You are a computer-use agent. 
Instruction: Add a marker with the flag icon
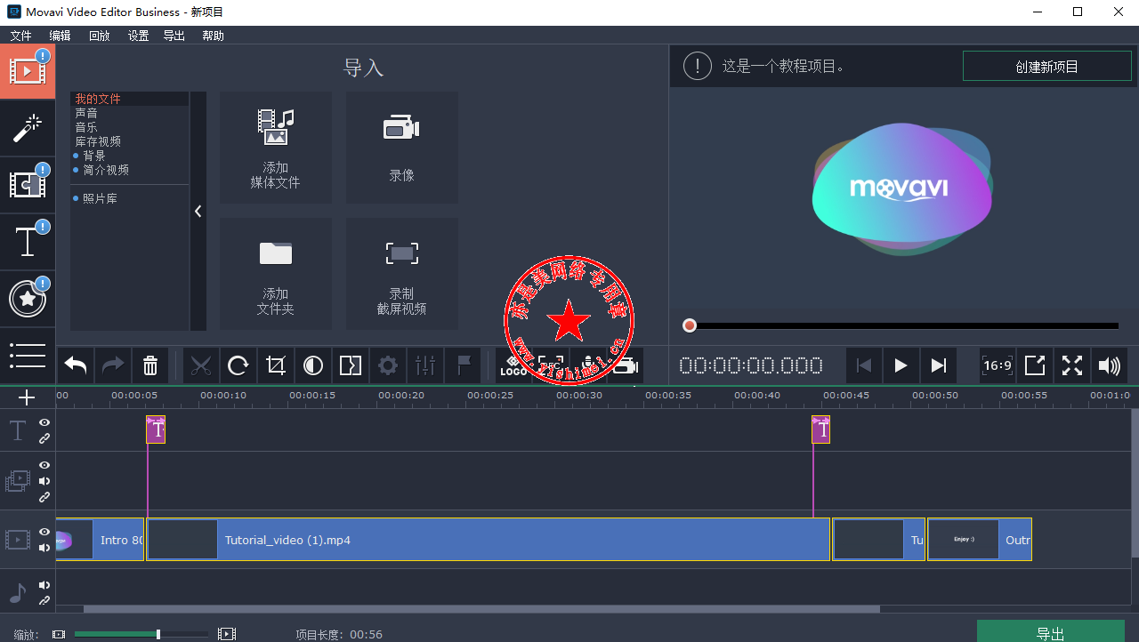tap(463, 365)
